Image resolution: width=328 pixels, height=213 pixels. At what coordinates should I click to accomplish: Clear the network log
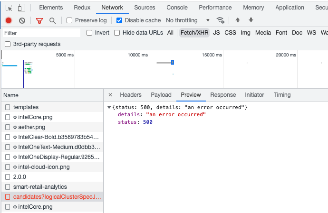(22, 20)
